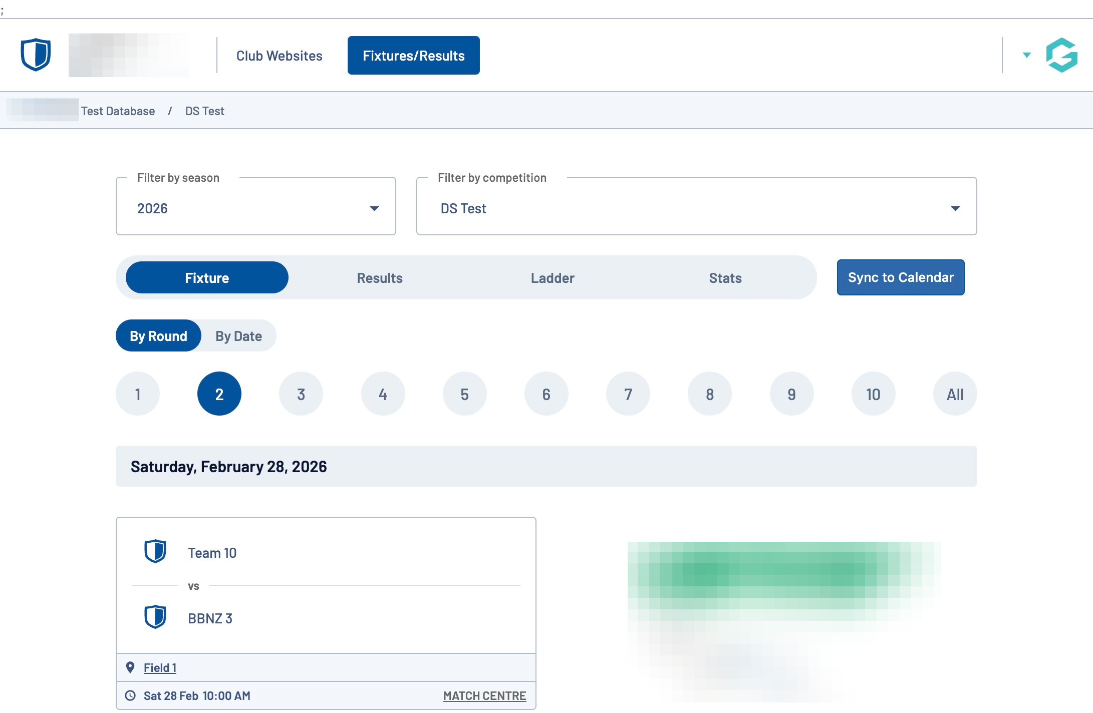
Task: Show all rounds with the All button
Action: (x=955, y=394)
